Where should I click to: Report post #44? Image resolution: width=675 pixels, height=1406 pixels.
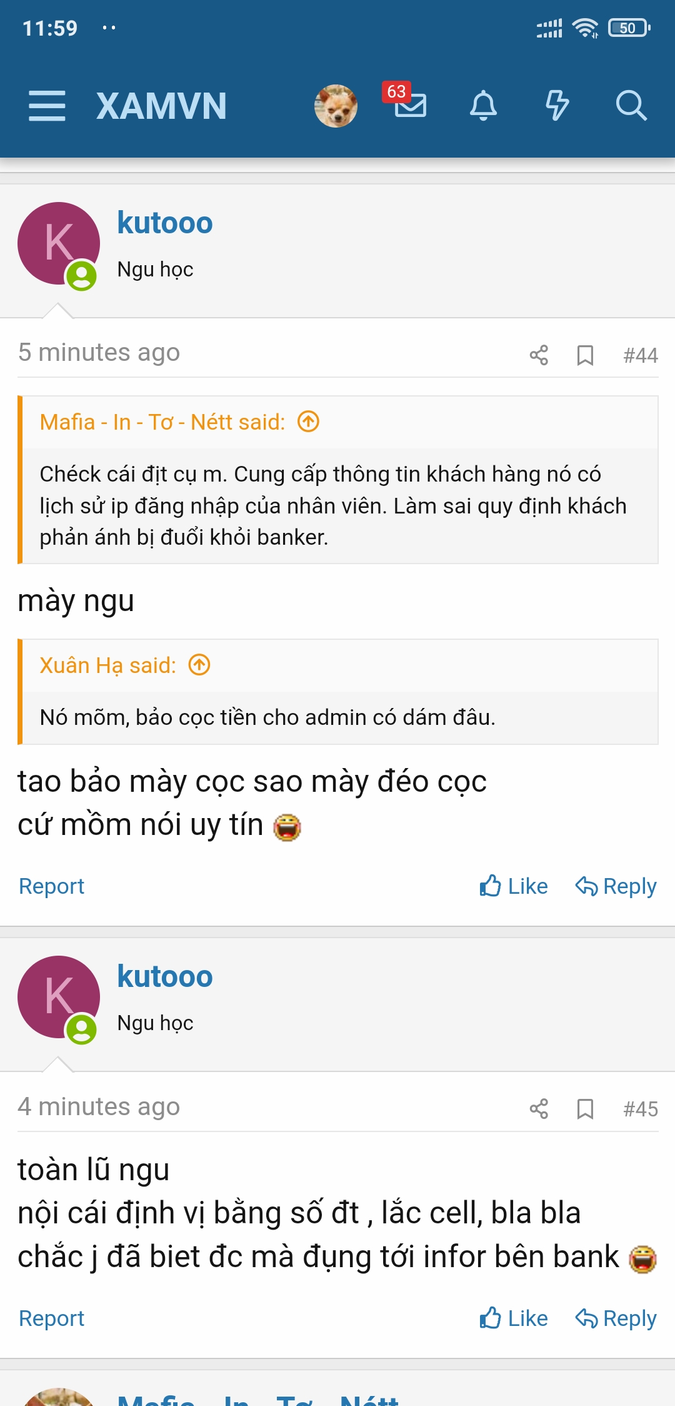[x=51, y=886]
